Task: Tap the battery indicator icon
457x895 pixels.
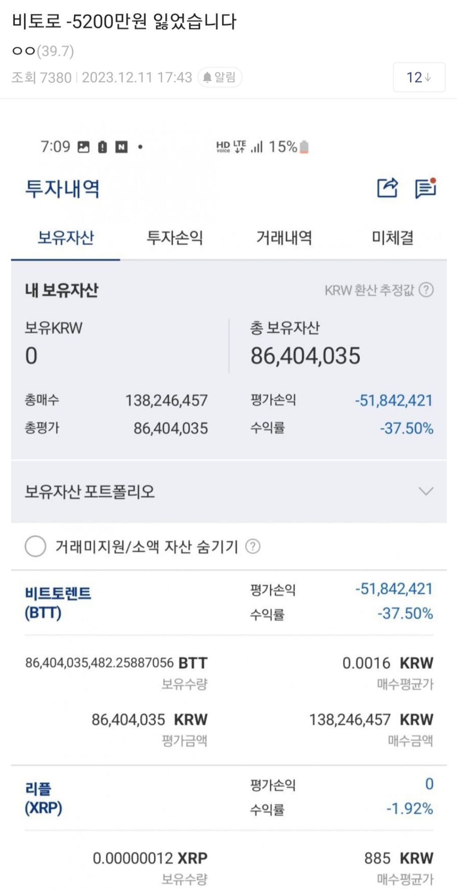Action: click(x=304, y=147)
